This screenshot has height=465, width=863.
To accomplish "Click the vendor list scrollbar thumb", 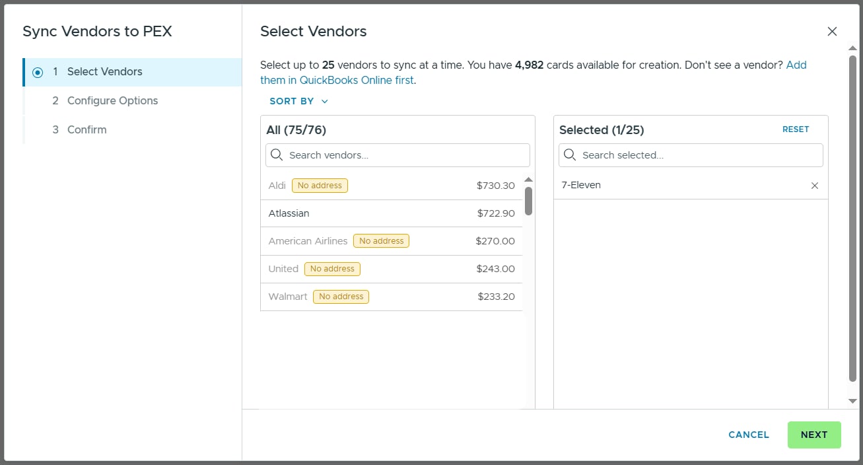I will (x=528, y=201).
